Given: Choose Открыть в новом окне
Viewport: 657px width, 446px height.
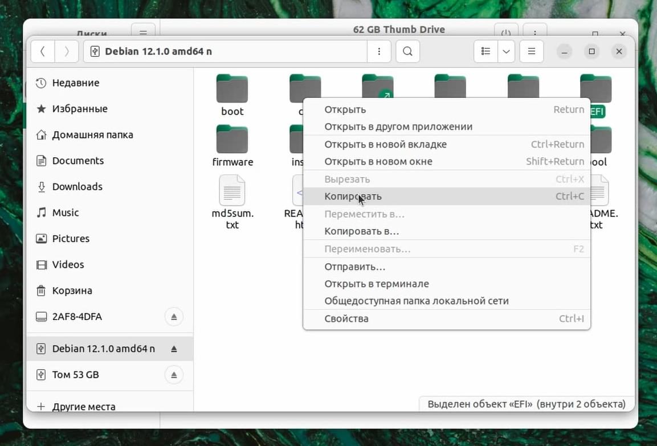Looking at the screenshot, I should tap(447, 161).
